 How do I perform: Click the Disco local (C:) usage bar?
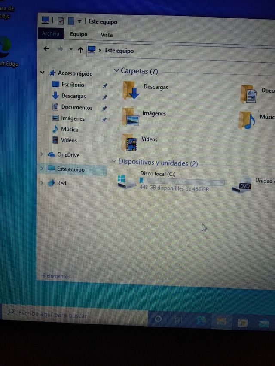coord(182,181)
